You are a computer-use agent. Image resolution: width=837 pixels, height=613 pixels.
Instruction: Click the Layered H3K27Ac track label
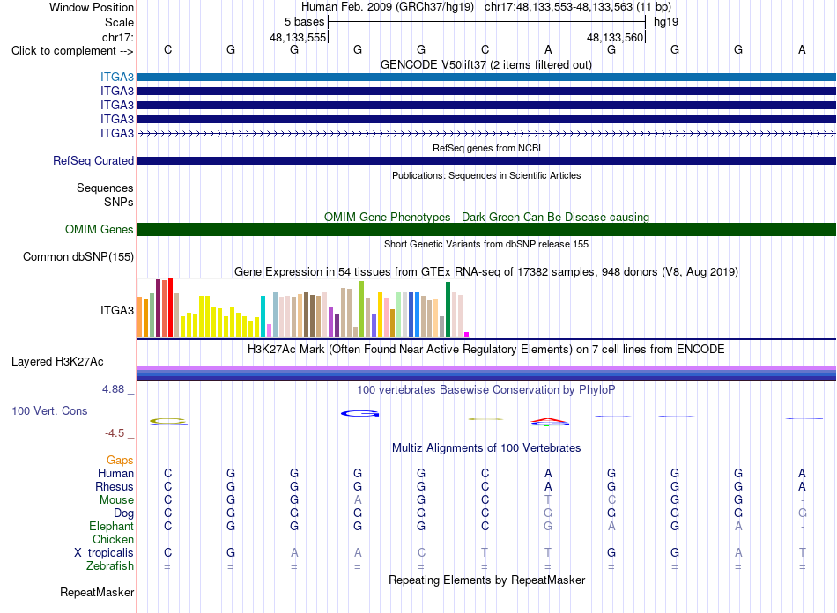[57, 362]
